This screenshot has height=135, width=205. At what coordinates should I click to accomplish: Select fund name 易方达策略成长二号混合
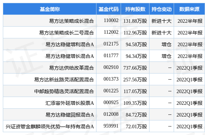click(x=67, y=33)
